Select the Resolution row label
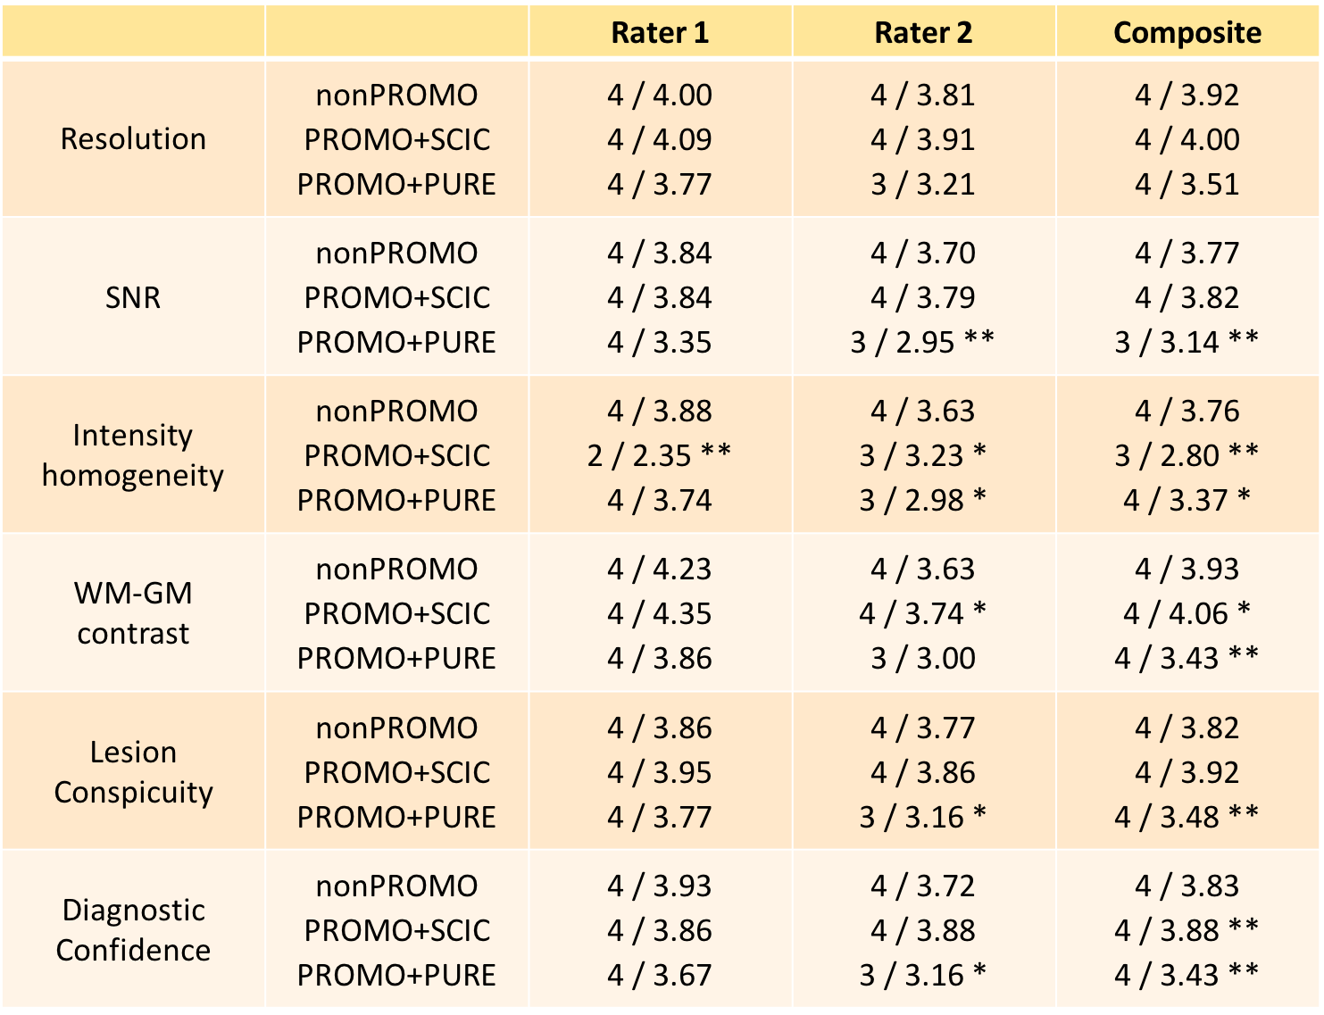The image size is (1324, 1015). tap(133, 139)
